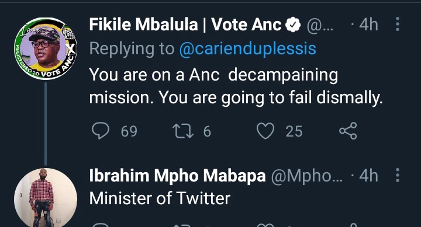
Task: Open reply icon on Fikile Mbalula's tweet
Action: point(101,131)
